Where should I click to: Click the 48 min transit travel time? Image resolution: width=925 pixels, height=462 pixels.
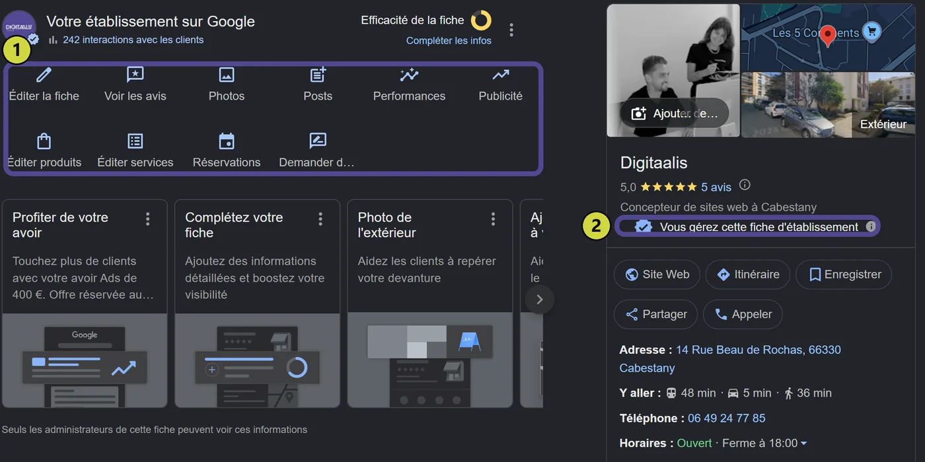[x=690, y=393]
